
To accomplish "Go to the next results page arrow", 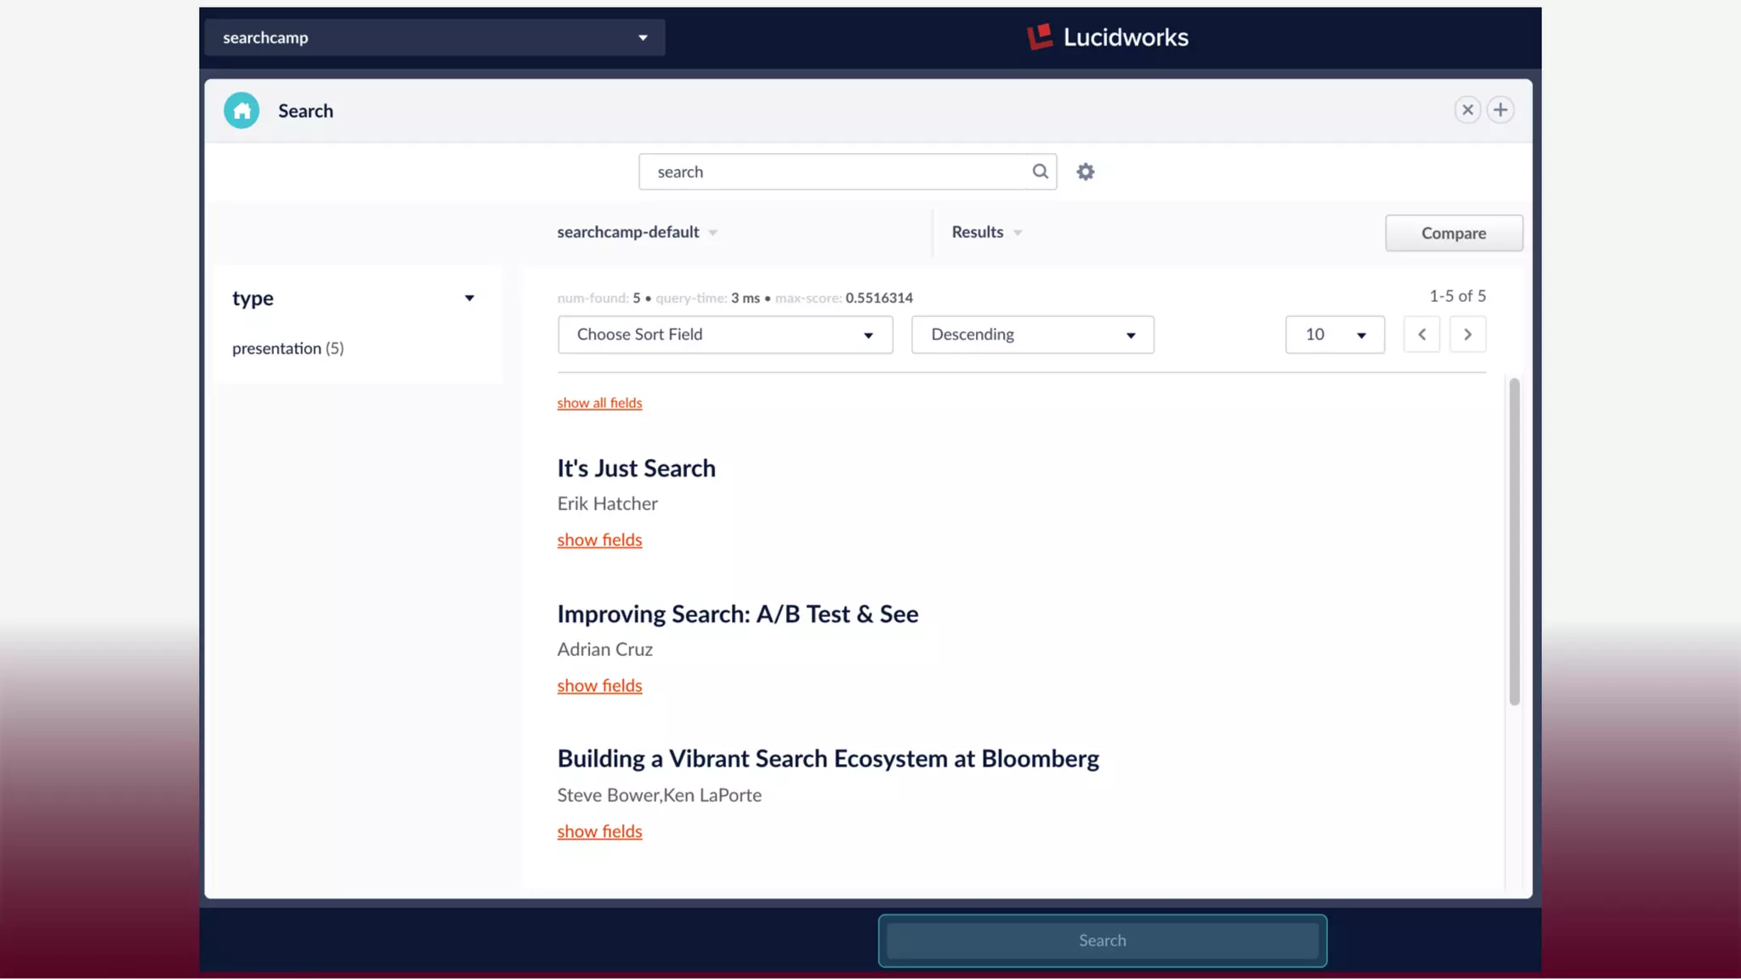I will pyautogui.click(x=1467, y=334).
